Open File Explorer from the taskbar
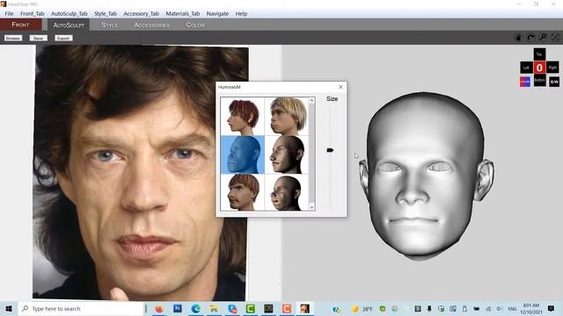This screenshot has width=563, height=316. (x=214, y=308)
